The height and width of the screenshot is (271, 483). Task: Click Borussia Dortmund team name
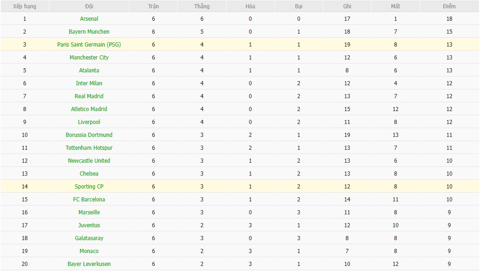[89, 135]
